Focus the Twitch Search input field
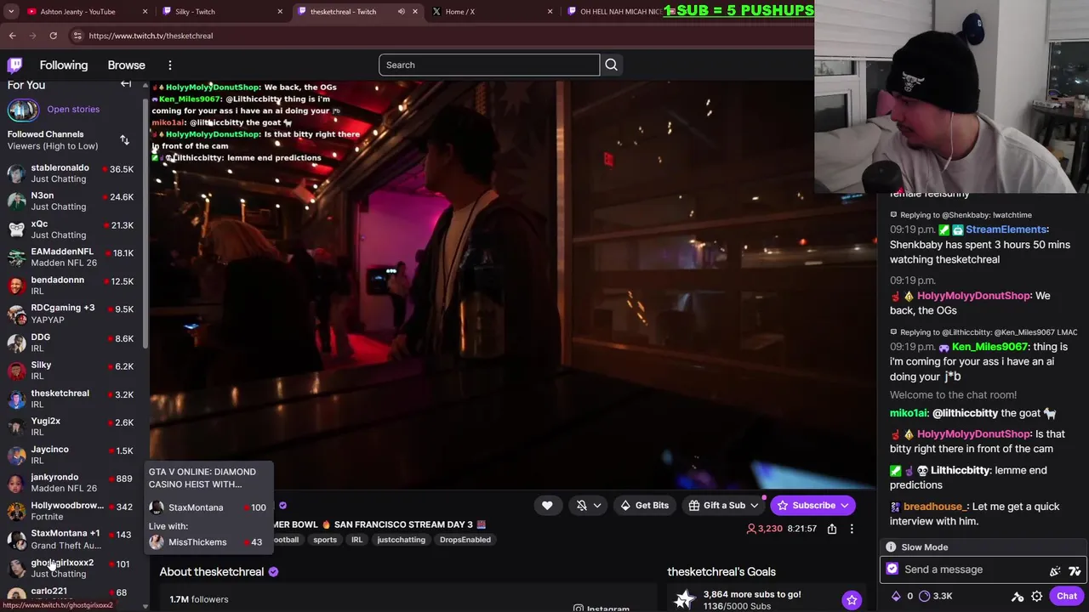The image size is (1089, 612). point(488,65)
